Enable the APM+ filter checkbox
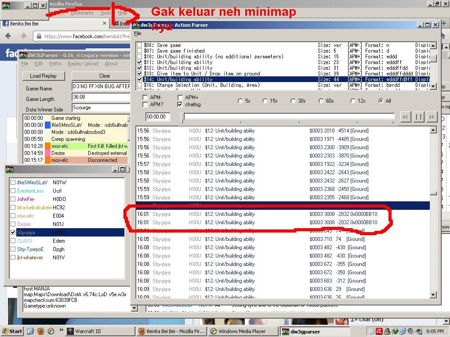This screenshot has height=337, width=450. (180, 97)
